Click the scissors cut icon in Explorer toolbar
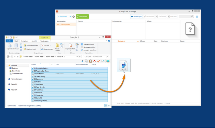 click(x=82, y=61)
